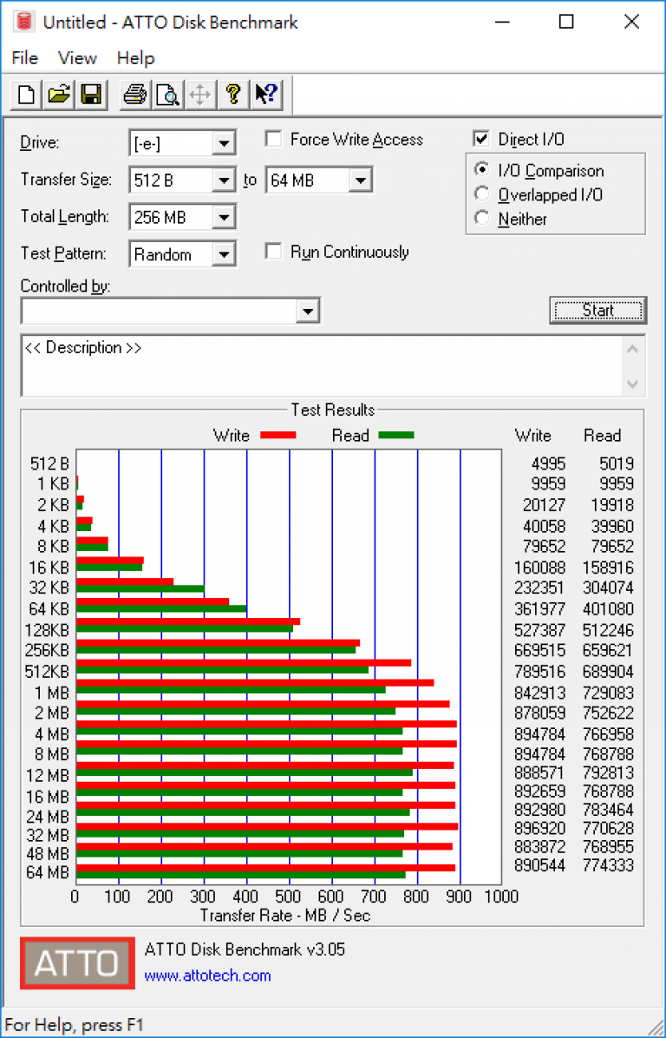The height and width of the screenshot is (1038, 666).
Task: Open the 64 MB transfer size dropdown
Action: click(x=361, y=181)
